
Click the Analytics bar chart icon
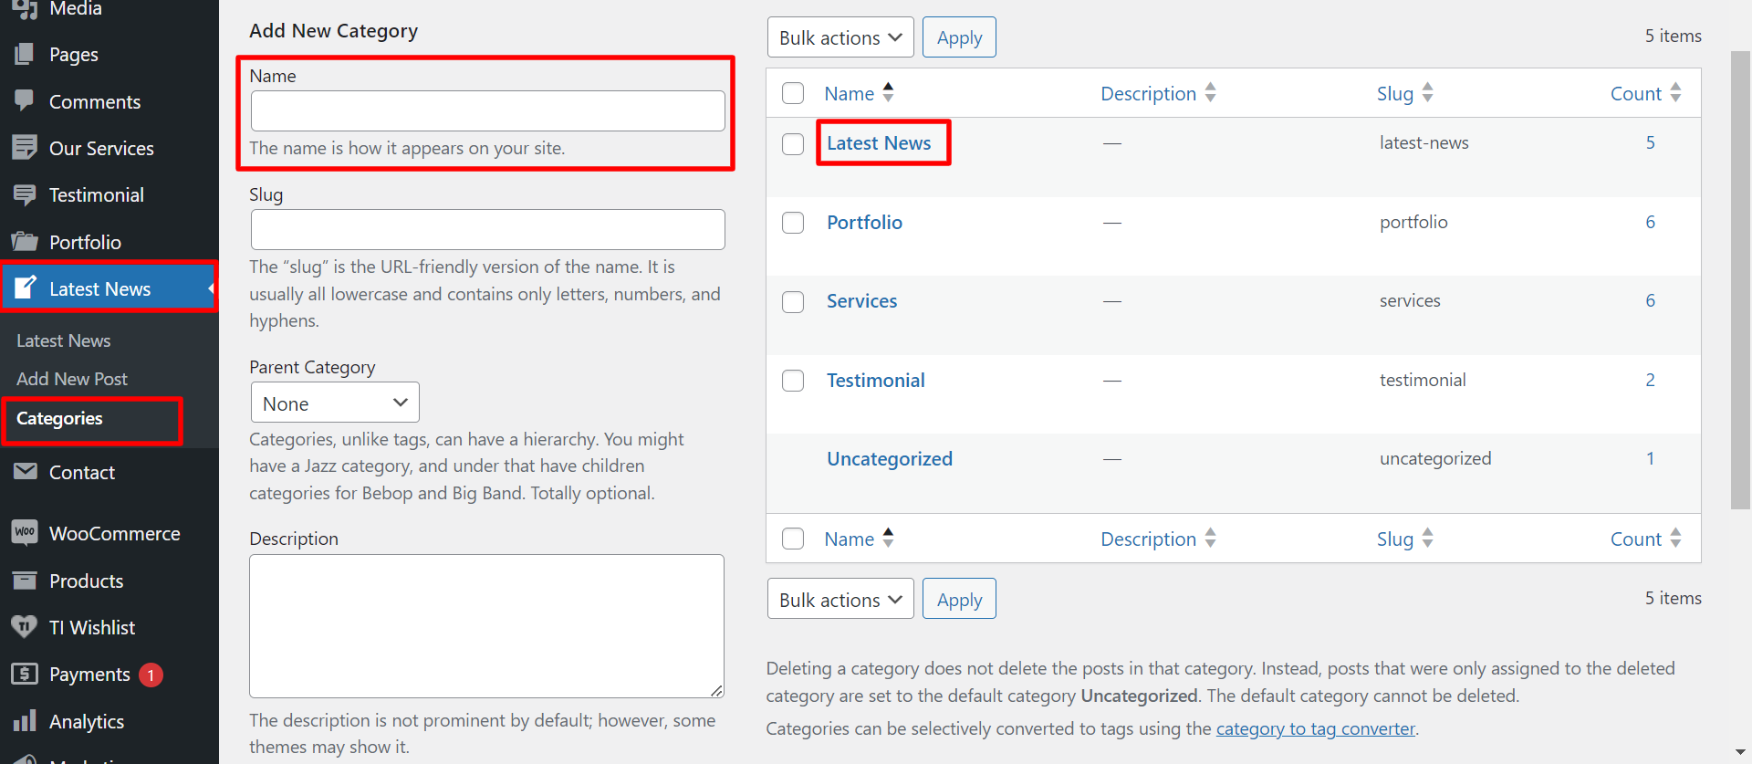(25, 721)
